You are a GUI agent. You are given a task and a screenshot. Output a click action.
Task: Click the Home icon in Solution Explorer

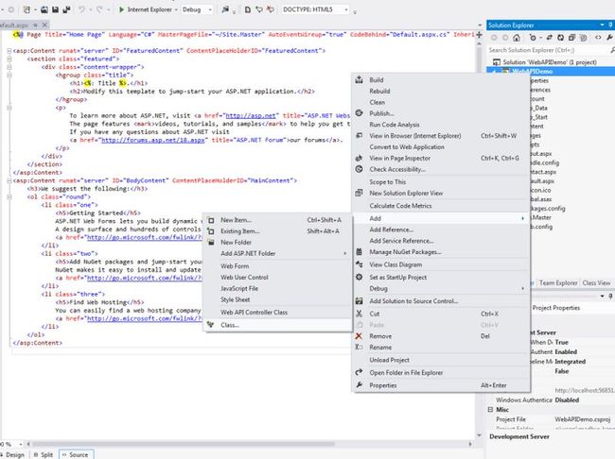click(517, 38)
